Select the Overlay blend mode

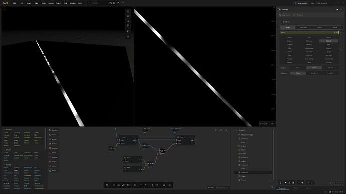click(329, 48)
